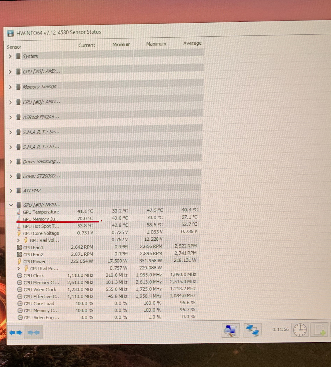Image resolution: width=331 pixels, height=367 pixels.
Task: Select the GPU Memory Ju... row
Action: coord(107,218)
